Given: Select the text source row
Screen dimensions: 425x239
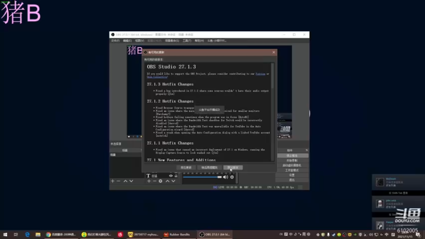Looking at the screenshot, I should coord(162,176).
